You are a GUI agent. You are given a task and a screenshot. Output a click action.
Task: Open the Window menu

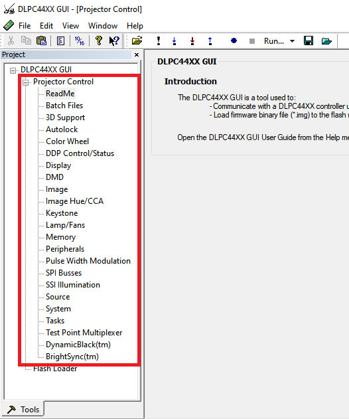point(103,26)
